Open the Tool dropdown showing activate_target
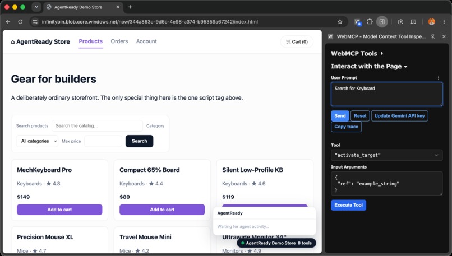The image size is (452, 256). click(386, 155)
